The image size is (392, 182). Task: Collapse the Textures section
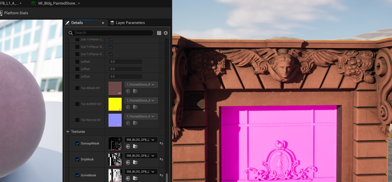click(68, 132)
